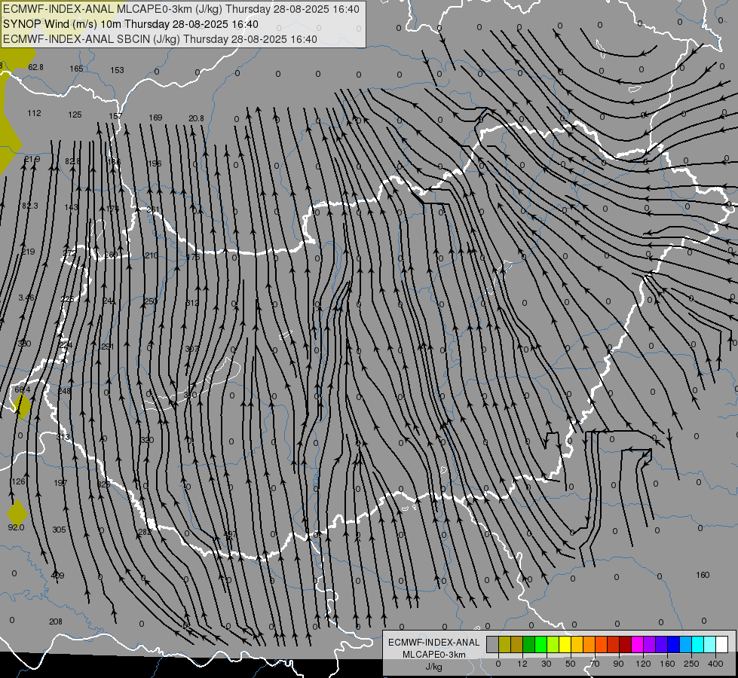Image resolution: width=738 pixels, height=678 pixels.
Task: Click the map value 20.8
Action: click(x=196, y=118)
